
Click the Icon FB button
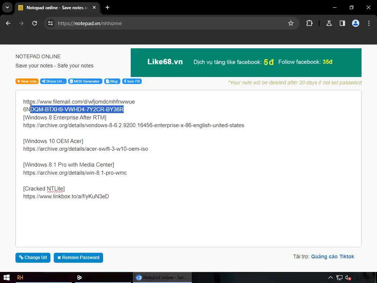tap(132, 81)
